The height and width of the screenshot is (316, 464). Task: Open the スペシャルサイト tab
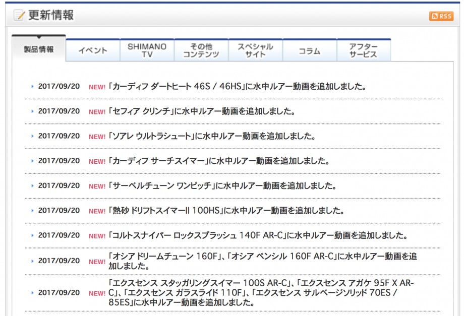point(255,50)
